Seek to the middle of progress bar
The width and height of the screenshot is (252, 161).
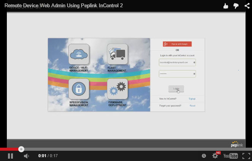(x=126, y=149)
